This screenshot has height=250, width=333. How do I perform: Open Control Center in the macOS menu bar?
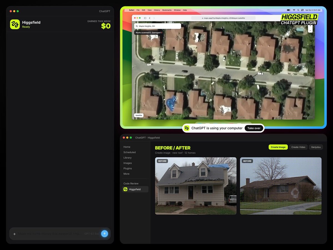(x=302, y=10)
